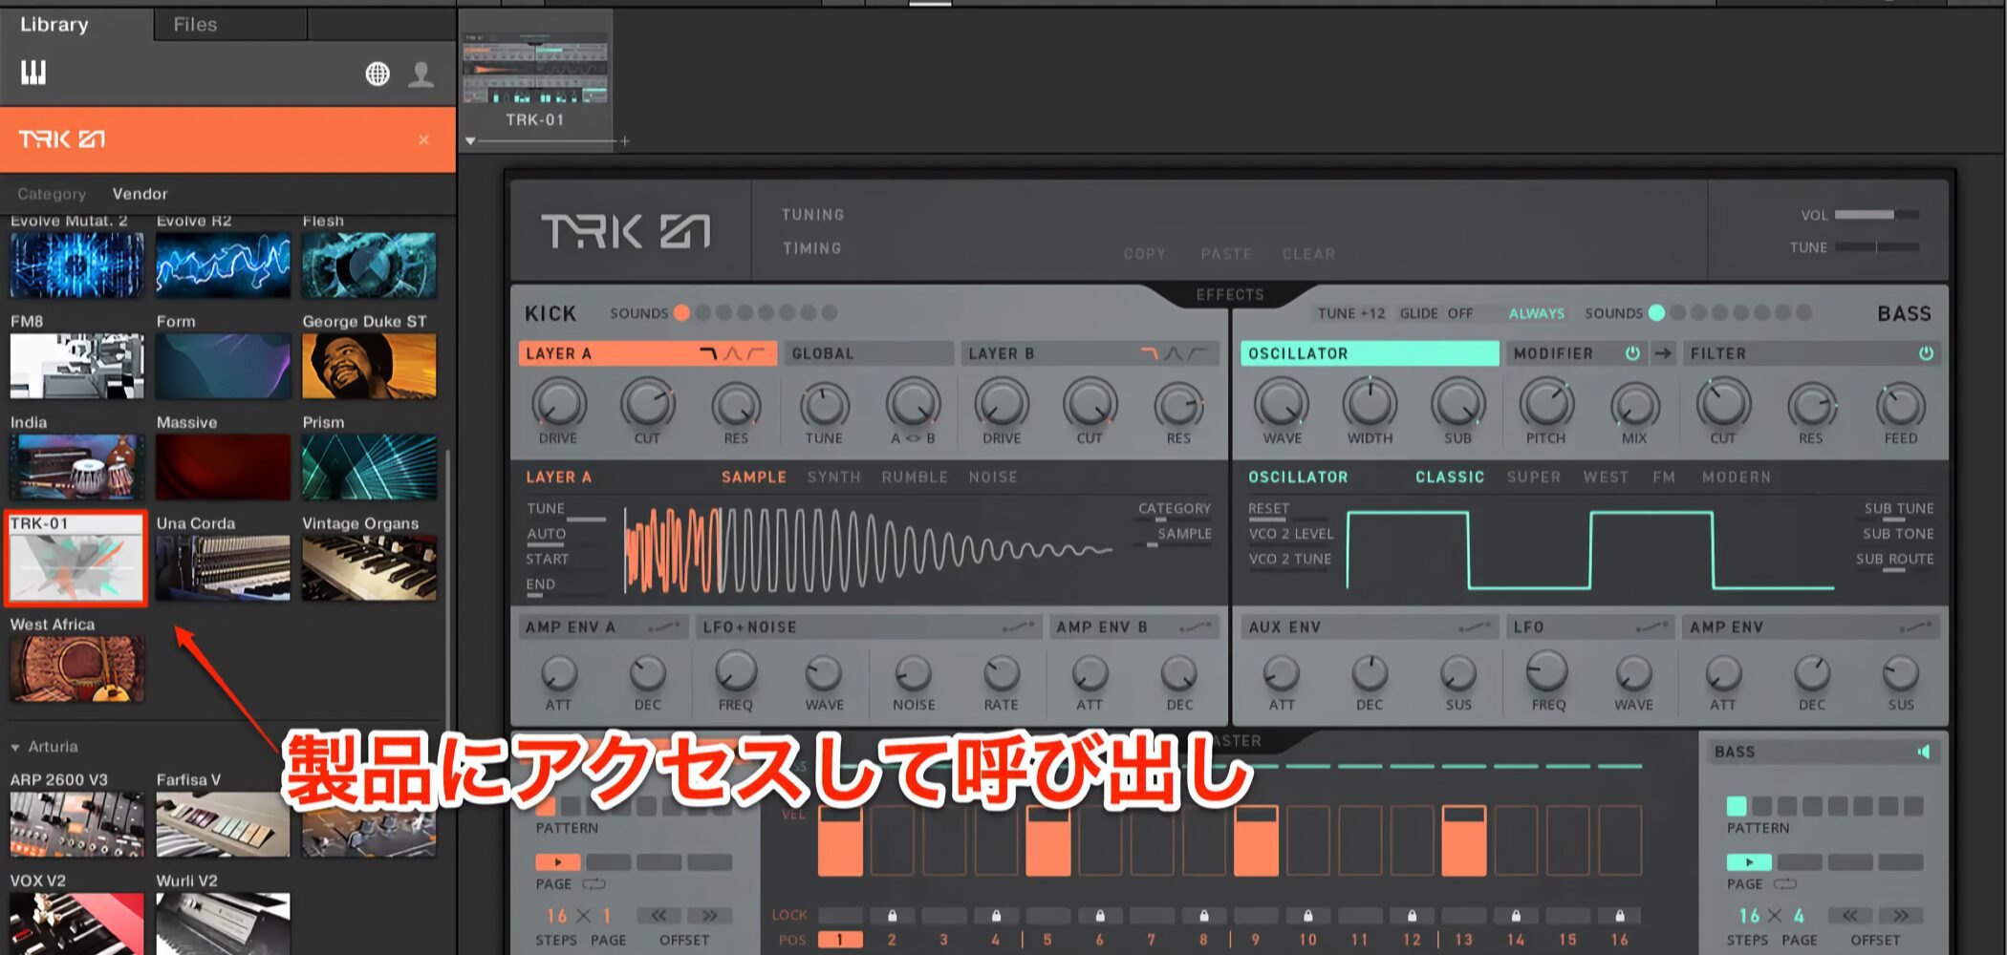Open the TIMING section in header
Image resolution: width=2007 pixels, height=955 pixels.
812,248
